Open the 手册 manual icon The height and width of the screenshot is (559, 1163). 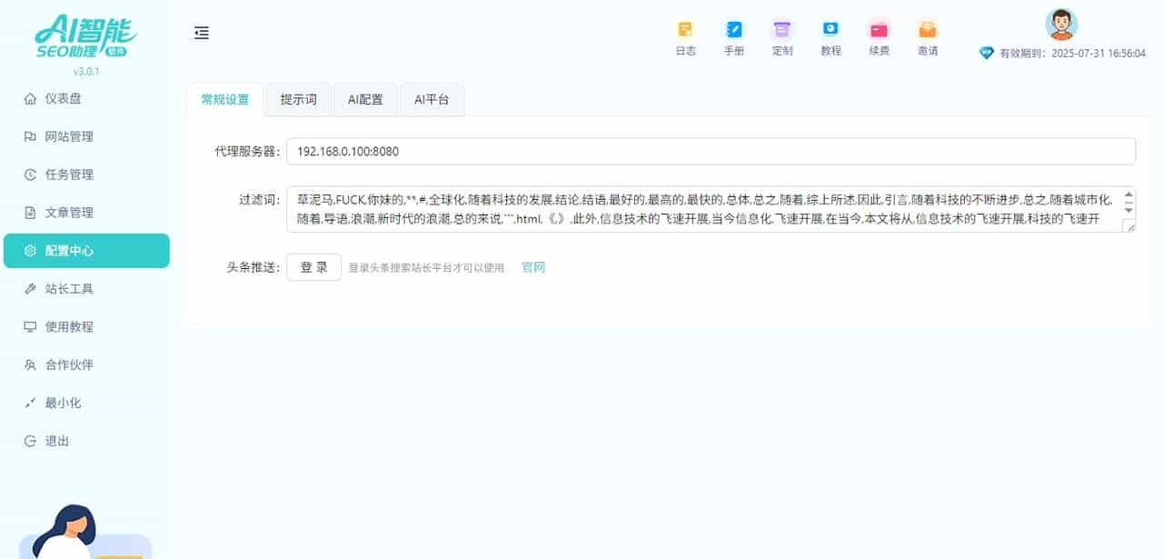coord(734,36)
